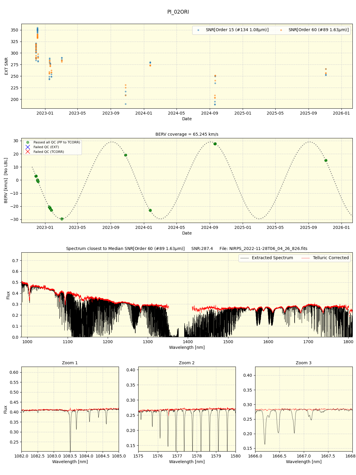The width and height of the screenshot is (356, 475).
Task: Click the BERV data point near 2023-10
Action: pyautogui.click(x=125, y=155)
